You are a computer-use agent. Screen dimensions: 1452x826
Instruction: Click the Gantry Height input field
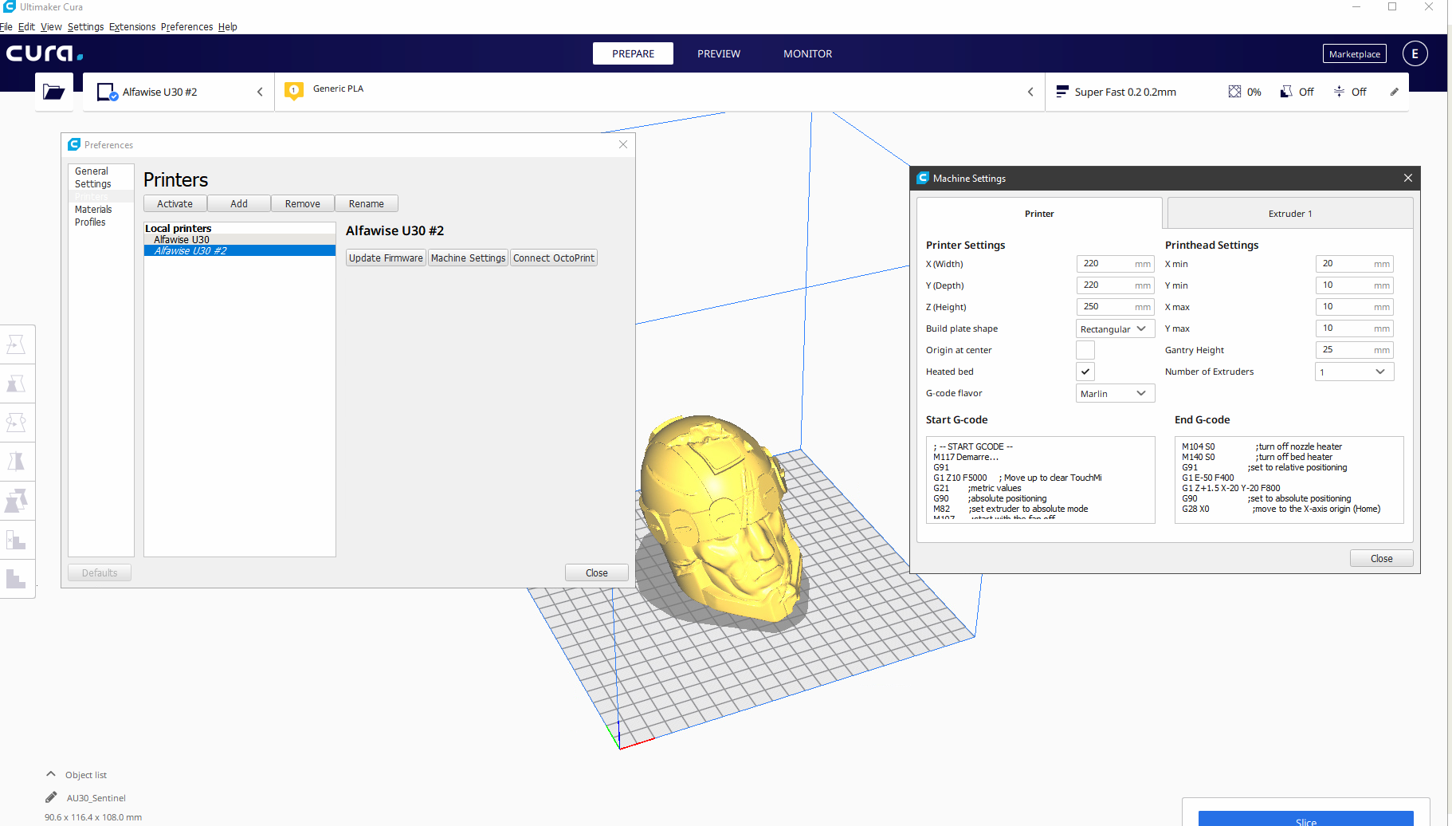(1354, 350)
